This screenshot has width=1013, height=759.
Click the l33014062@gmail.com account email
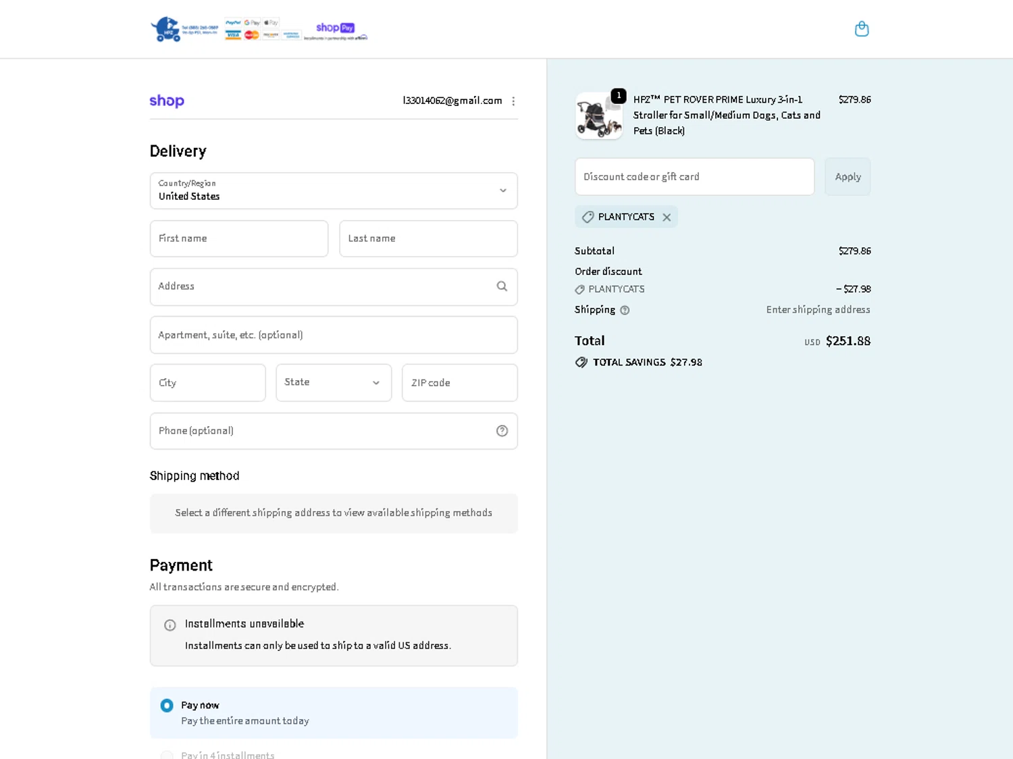(452, 101)
